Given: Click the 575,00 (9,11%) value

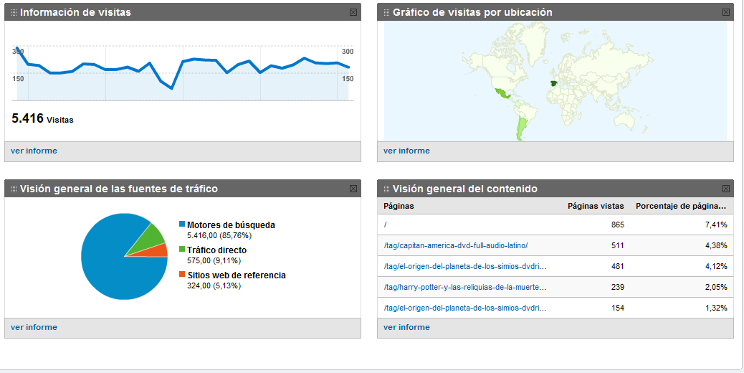Looking at the screenshot, I should [x=214, y=260].
